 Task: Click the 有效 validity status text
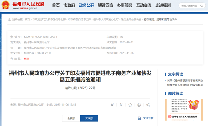27,59
